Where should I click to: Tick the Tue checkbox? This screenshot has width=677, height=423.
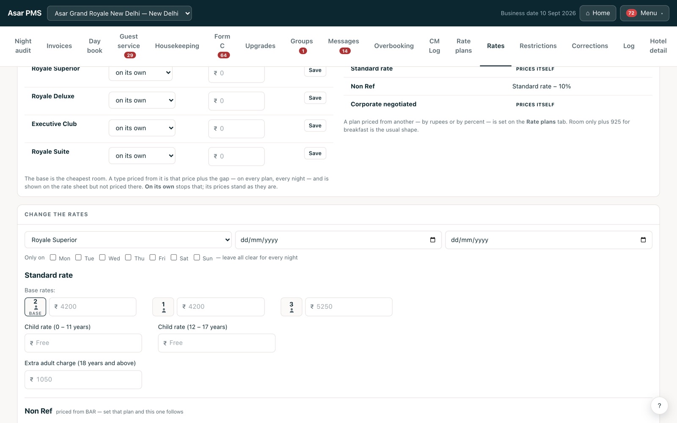tap(78, 257)
